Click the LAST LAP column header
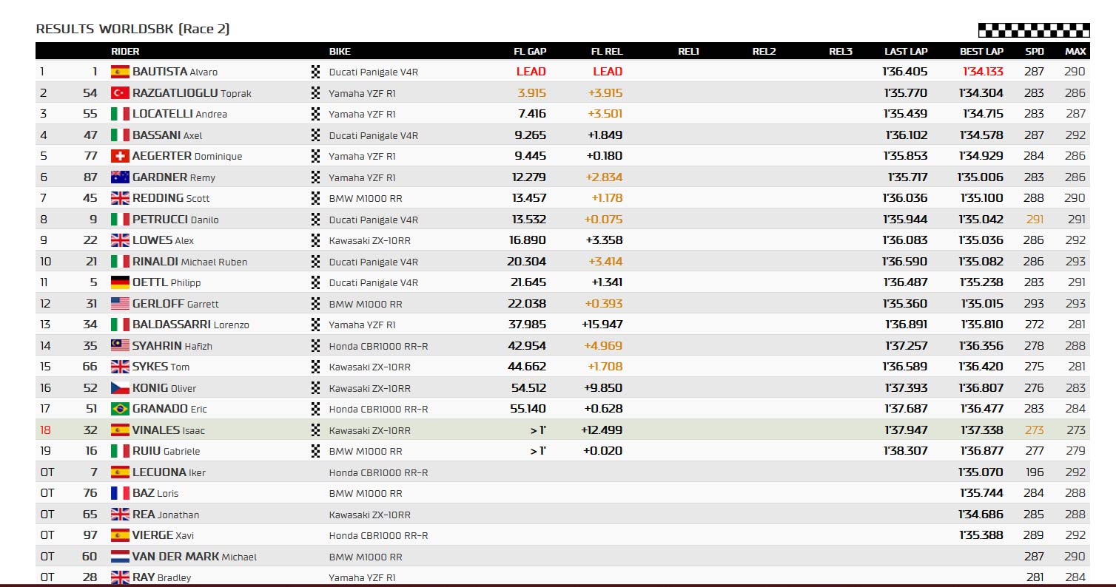1116x587 pixels. click(x=906, y=52)
